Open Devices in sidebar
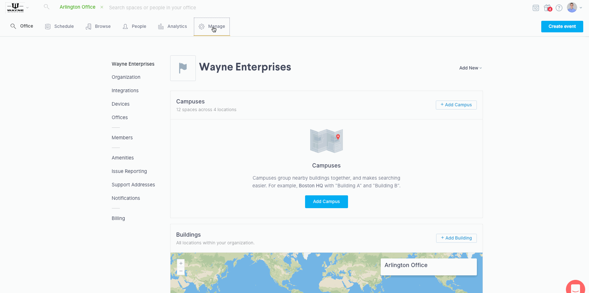Image resolution: width=589 pixels, height=293 pixels. click(x=120, y=104)
